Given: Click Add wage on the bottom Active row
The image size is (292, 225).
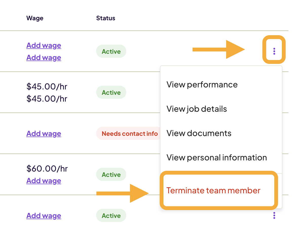Looking at the screenshot, I should (x=44, y=215).
